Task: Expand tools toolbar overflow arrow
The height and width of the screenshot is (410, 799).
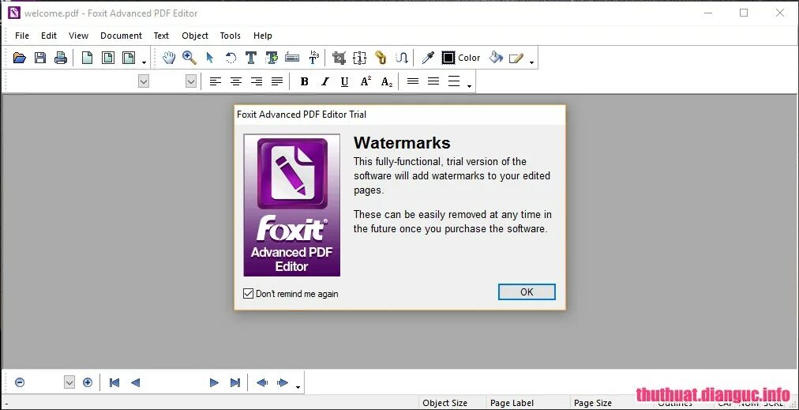Action: 532,63
